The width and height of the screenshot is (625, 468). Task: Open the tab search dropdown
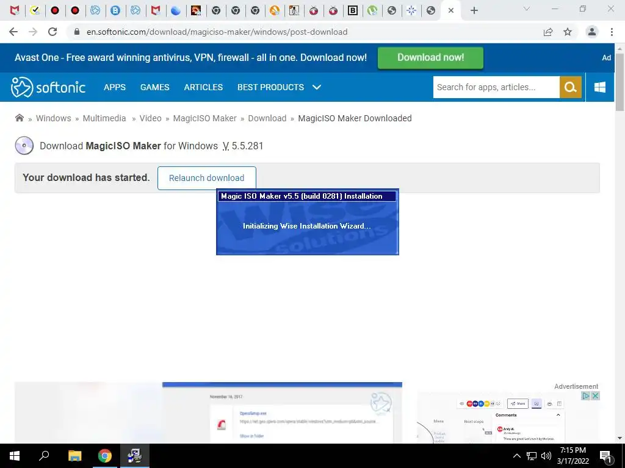(x=527, y=9)
